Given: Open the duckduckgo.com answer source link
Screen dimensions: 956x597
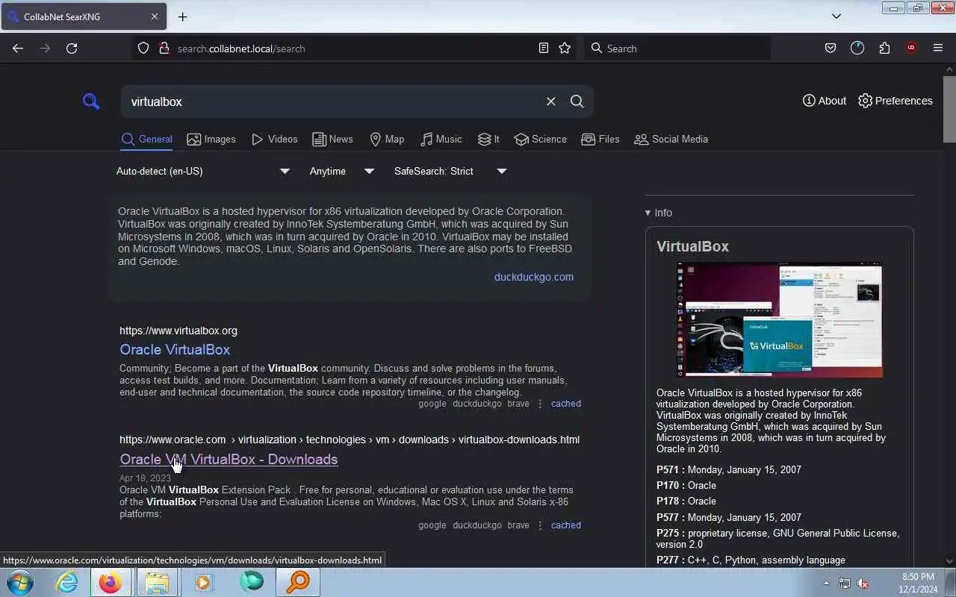Looking at the screenshot, I should coord(534,277).
